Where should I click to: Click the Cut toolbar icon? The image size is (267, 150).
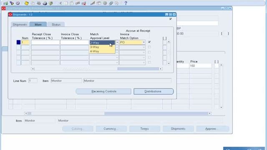point(60,3)
